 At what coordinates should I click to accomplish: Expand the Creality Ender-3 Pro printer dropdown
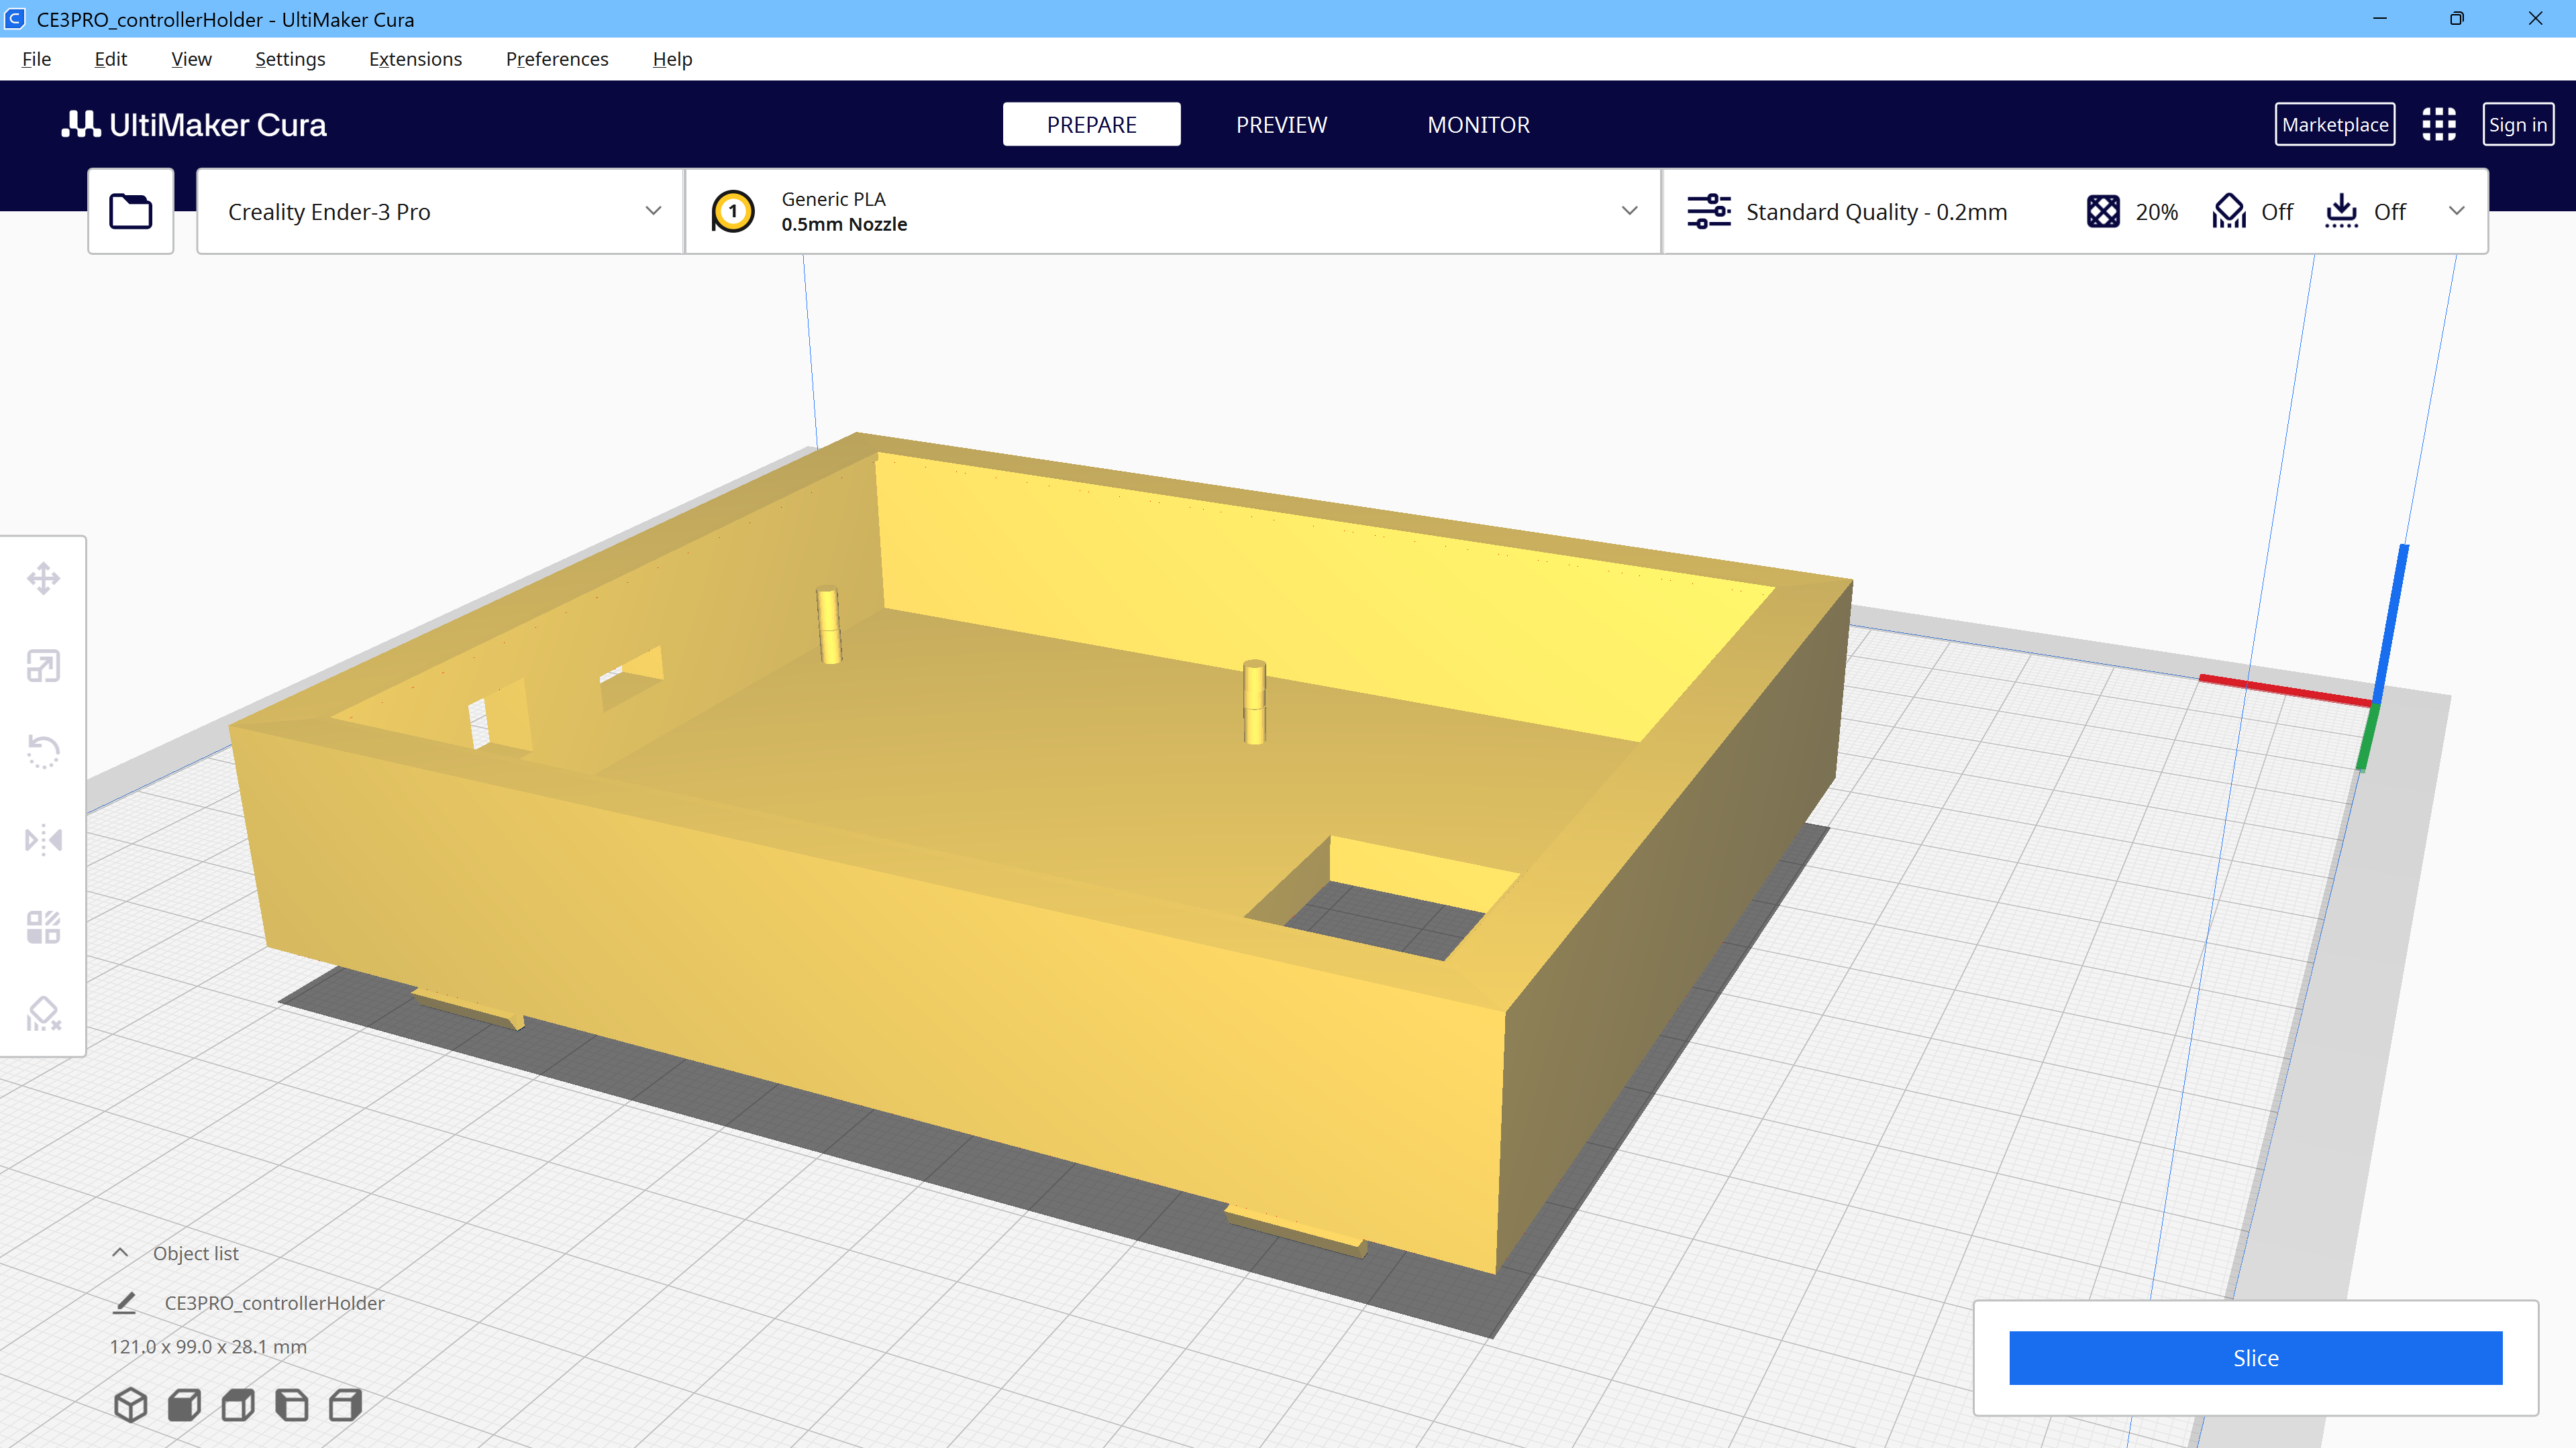coord(440,212)
